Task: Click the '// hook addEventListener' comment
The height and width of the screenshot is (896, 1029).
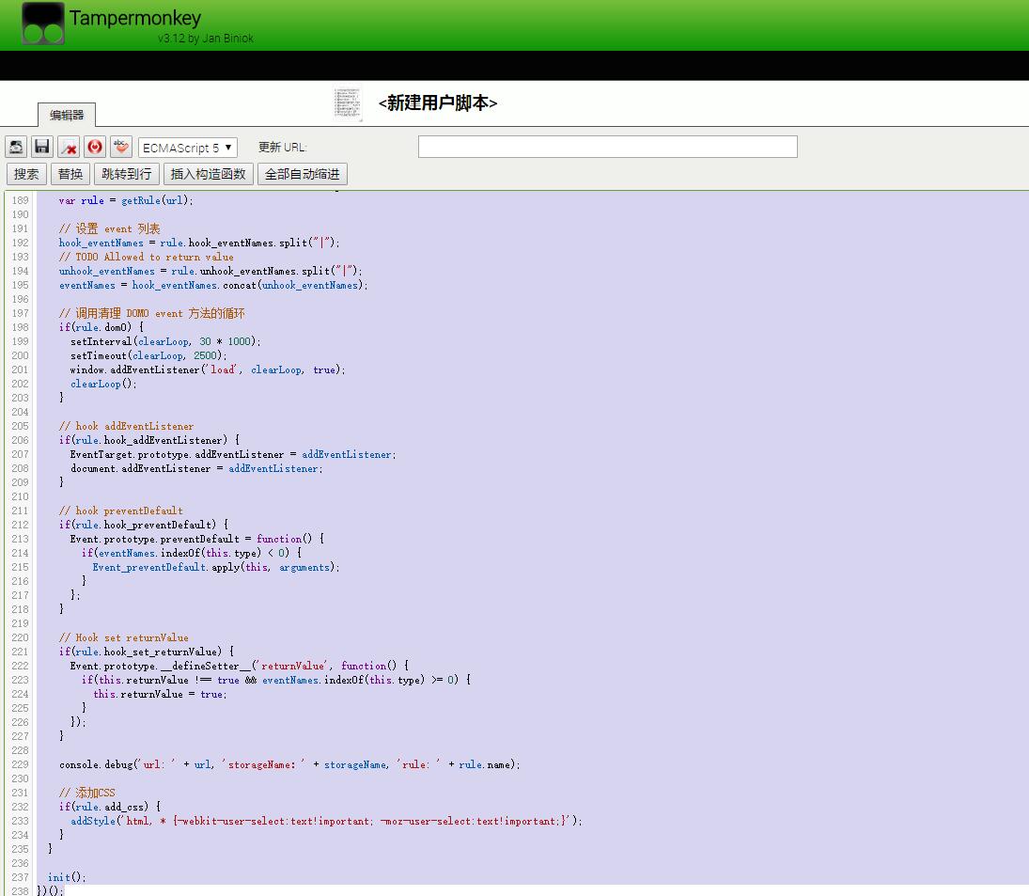Action: click(126, 426)
